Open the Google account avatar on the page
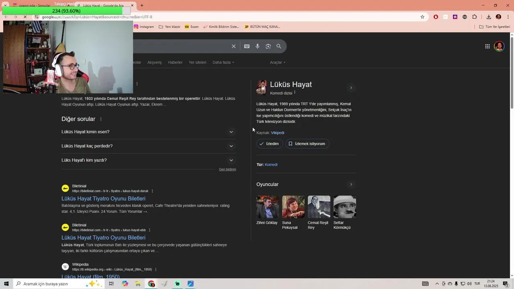 499,46
